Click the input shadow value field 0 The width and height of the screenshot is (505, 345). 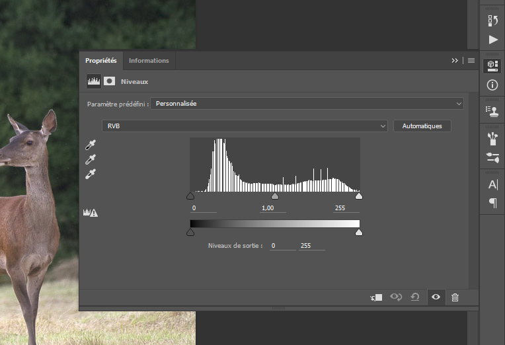pyautogui.click(x=204, y=208)
